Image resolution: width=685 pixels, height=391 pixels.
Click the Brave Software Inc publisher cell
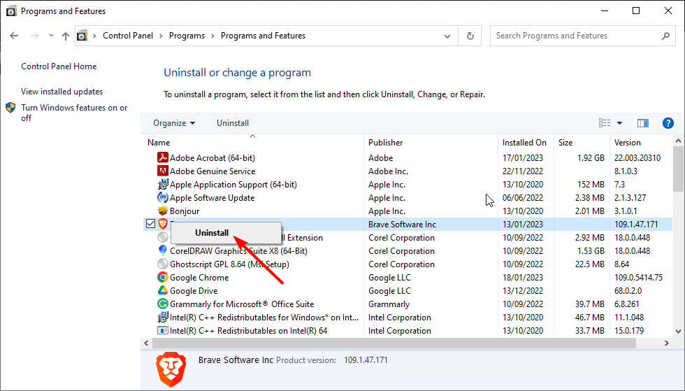coord(402,225)
